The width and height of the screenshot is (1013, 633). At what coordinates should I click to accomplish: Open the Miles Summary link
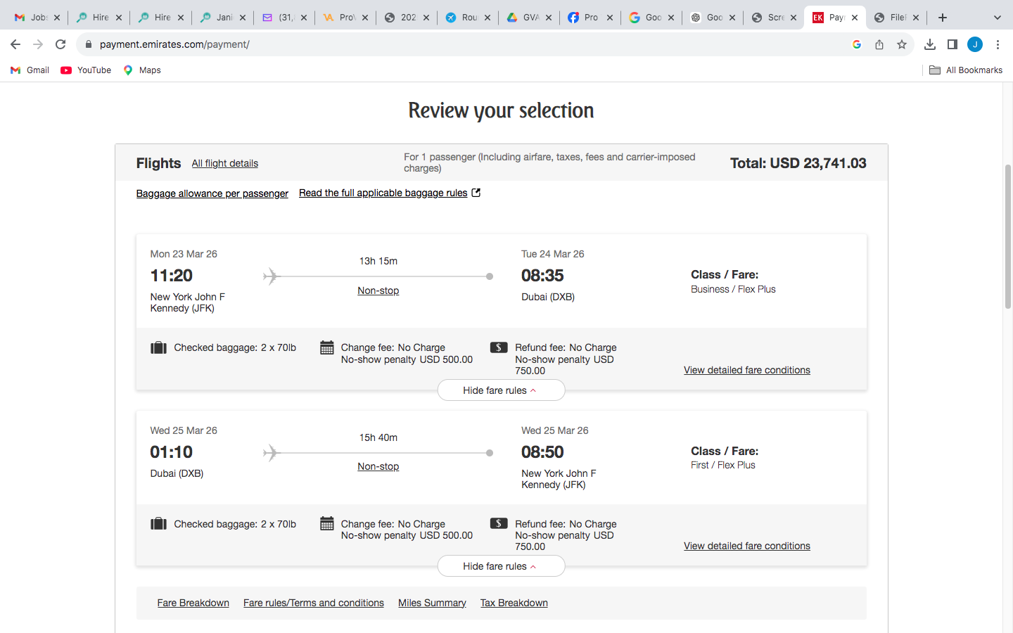432,603
